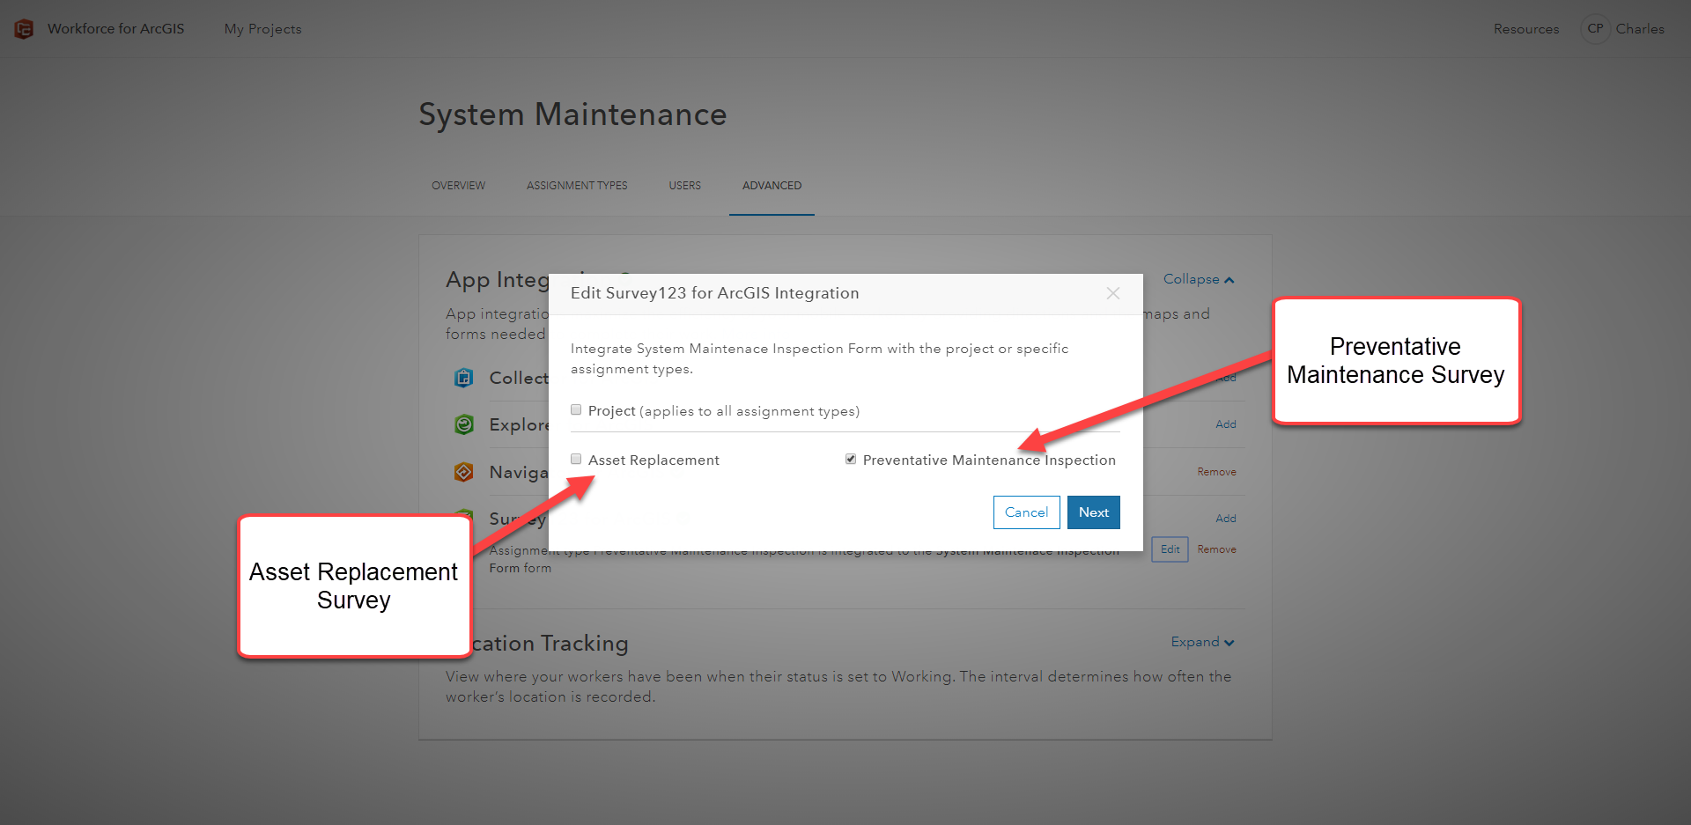Click the 'Integrate System Maintenace Inspection Form' description
This screenshot has width=1691, height=825.
(819, 358)
